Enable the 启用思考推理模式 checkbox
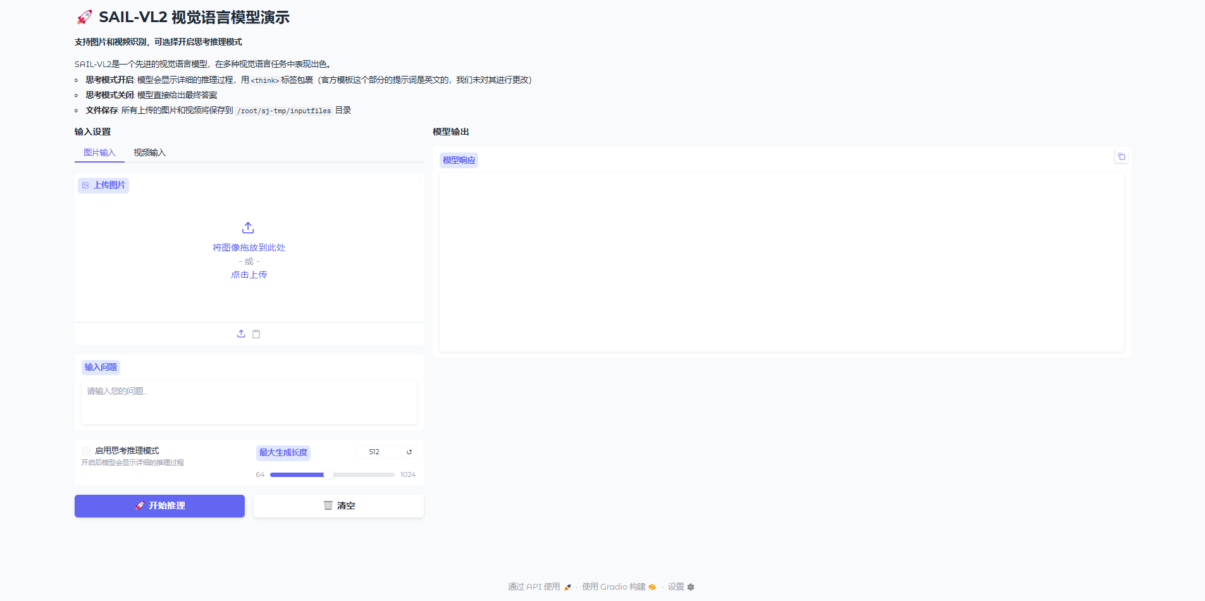The width and height of the screenshot is (1205, 601). [x=86, y=451]
